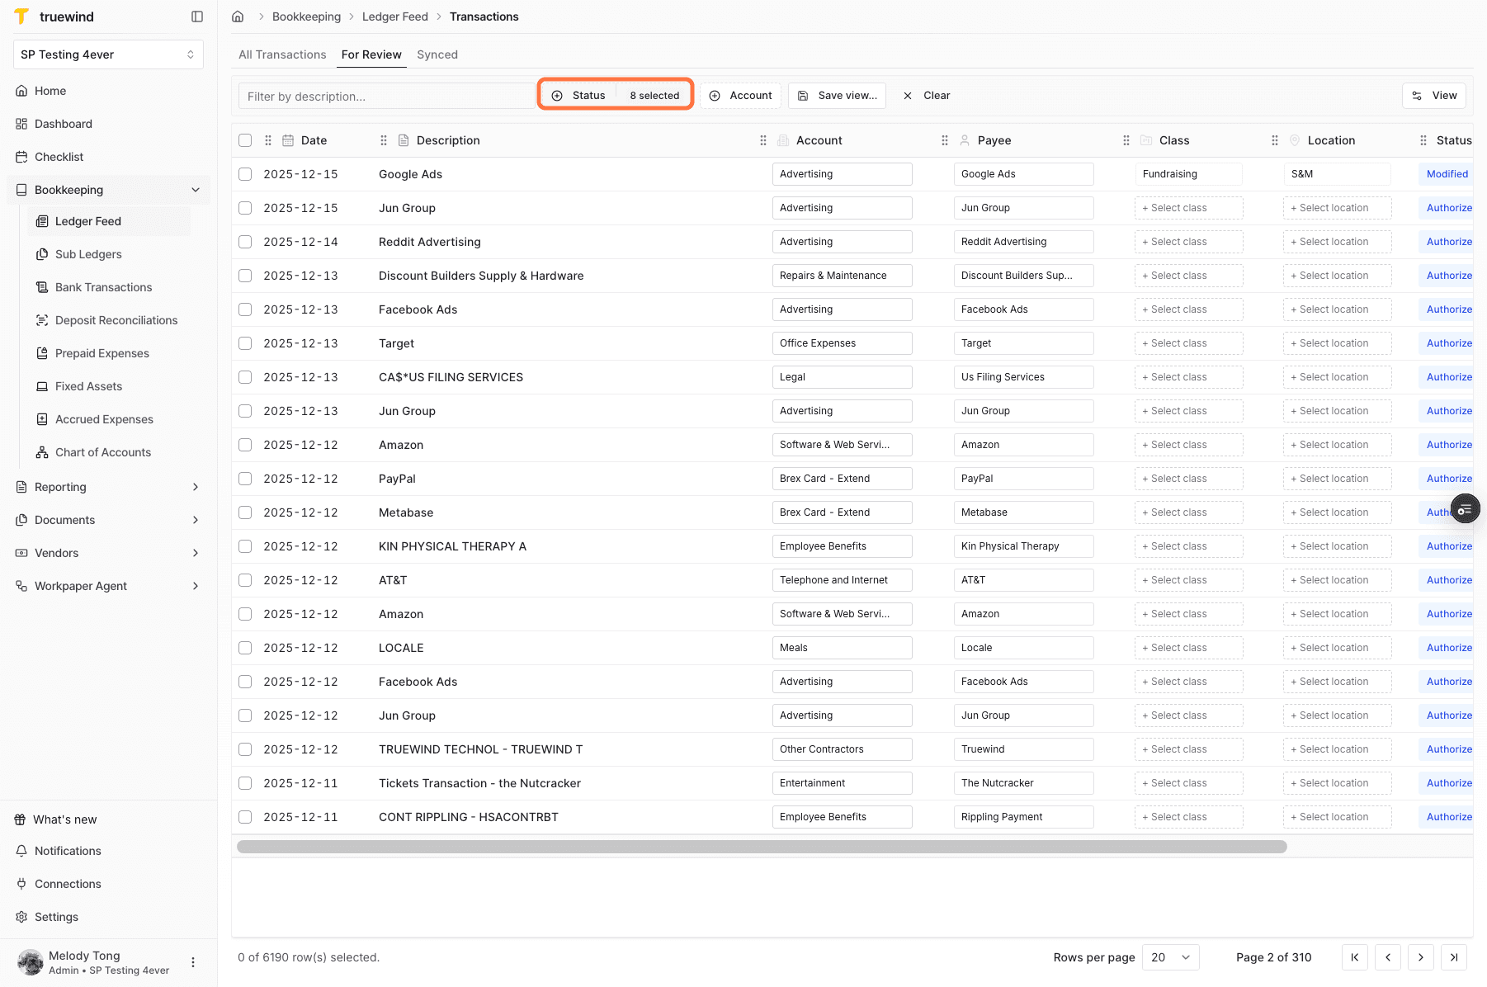Switch to the Synced tab

point(437,54)
